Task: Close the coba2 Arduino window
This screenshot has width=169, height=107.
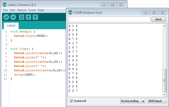Action: [x=121, y=5]
